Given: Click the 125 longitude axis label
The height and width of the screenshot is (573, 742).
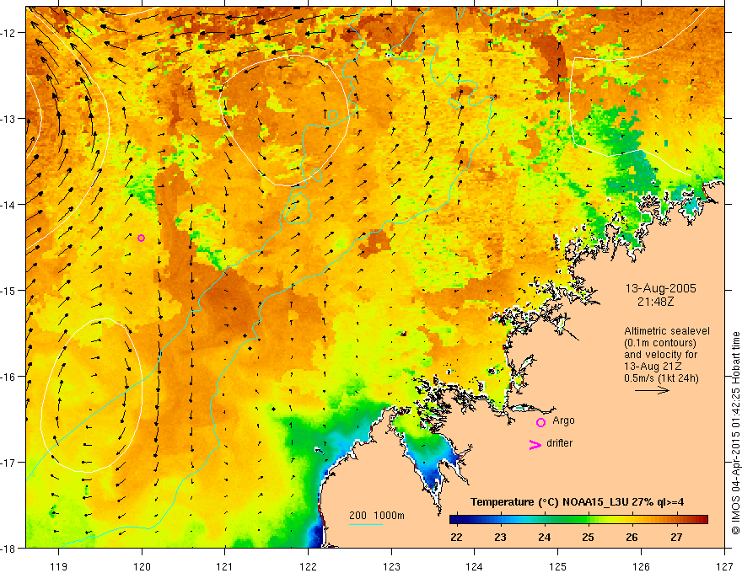Looking at the screenshot, I should tap(558, 566).
